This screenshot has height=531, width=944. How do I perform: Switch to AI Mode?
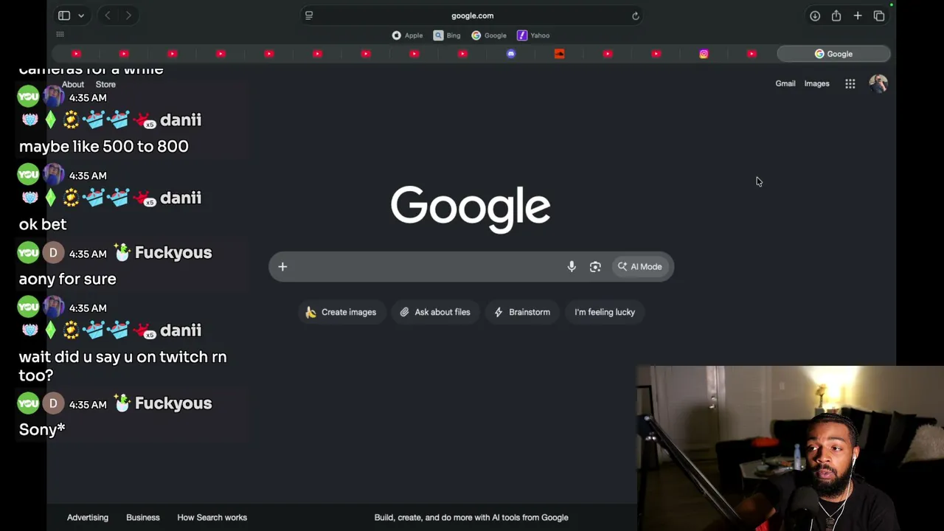[x=640, y=267]
